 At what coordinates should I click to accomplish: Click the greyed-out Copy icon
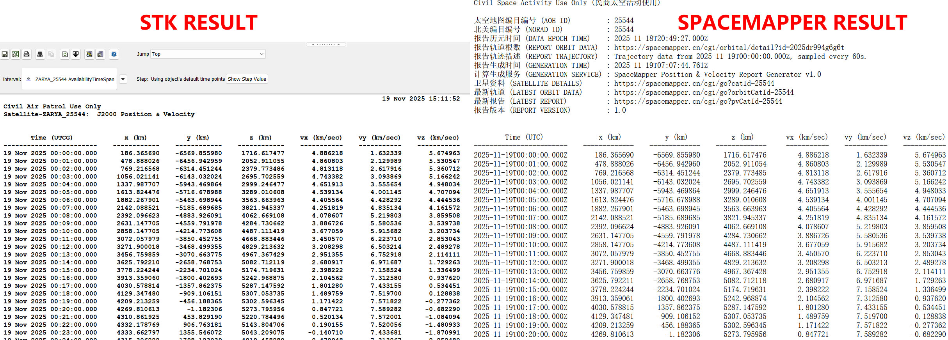[x=51, y=54]
